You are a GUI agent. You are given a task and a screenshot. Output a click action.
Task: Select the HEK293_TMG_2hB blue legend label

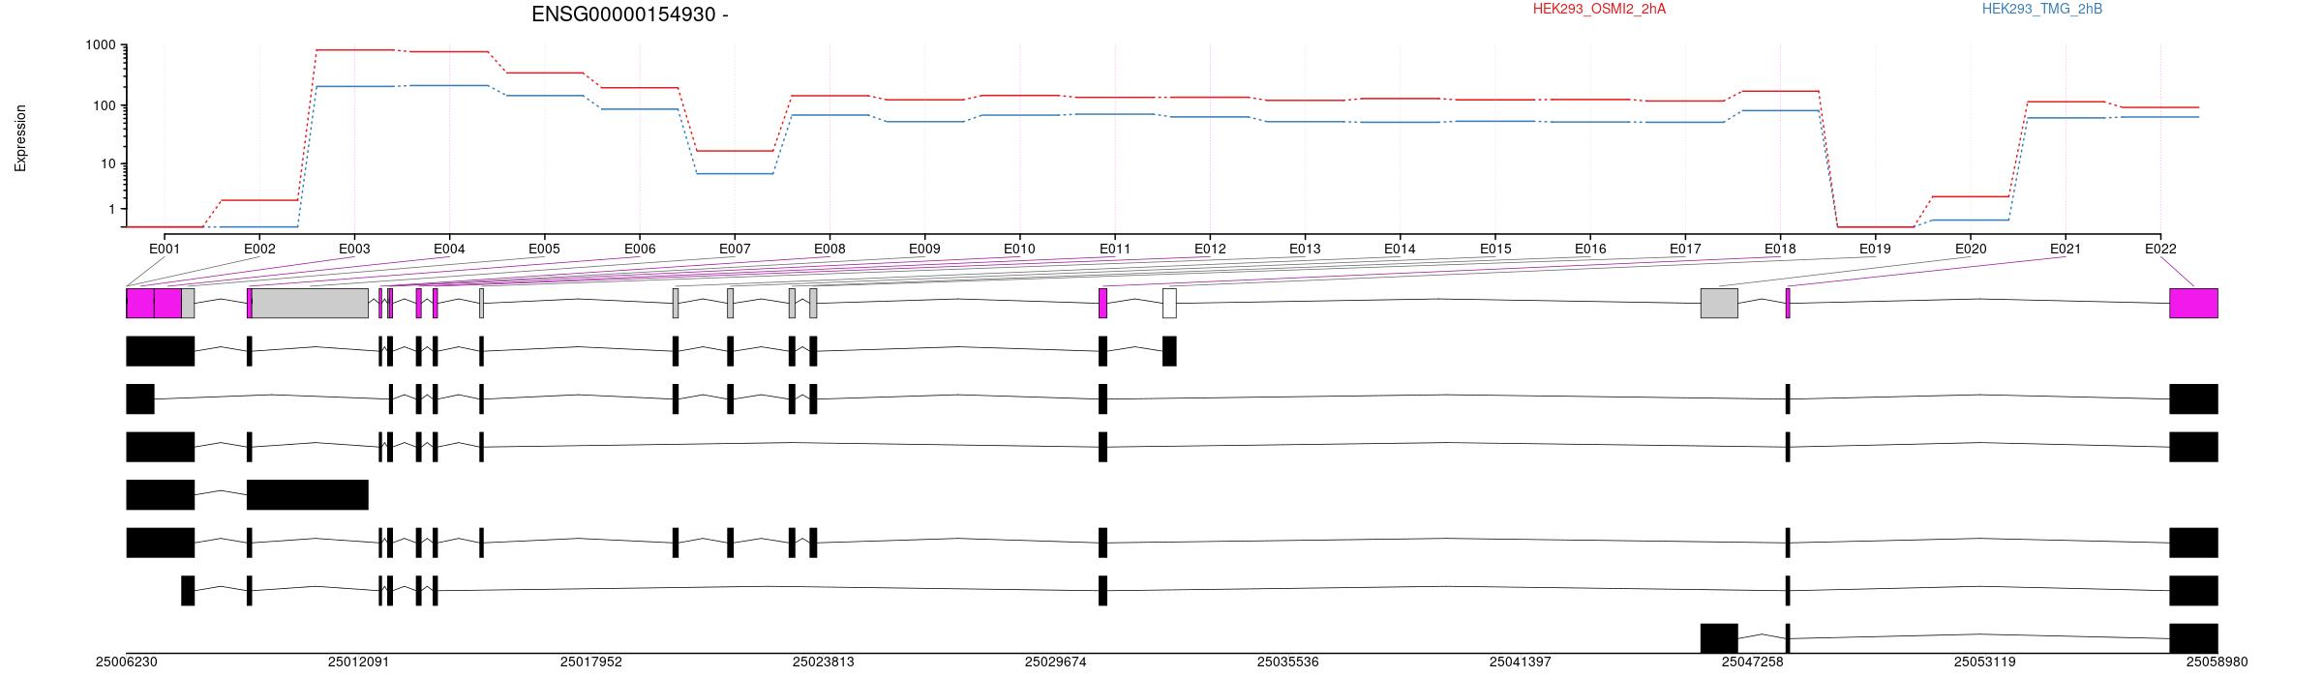coord(2042,9)
